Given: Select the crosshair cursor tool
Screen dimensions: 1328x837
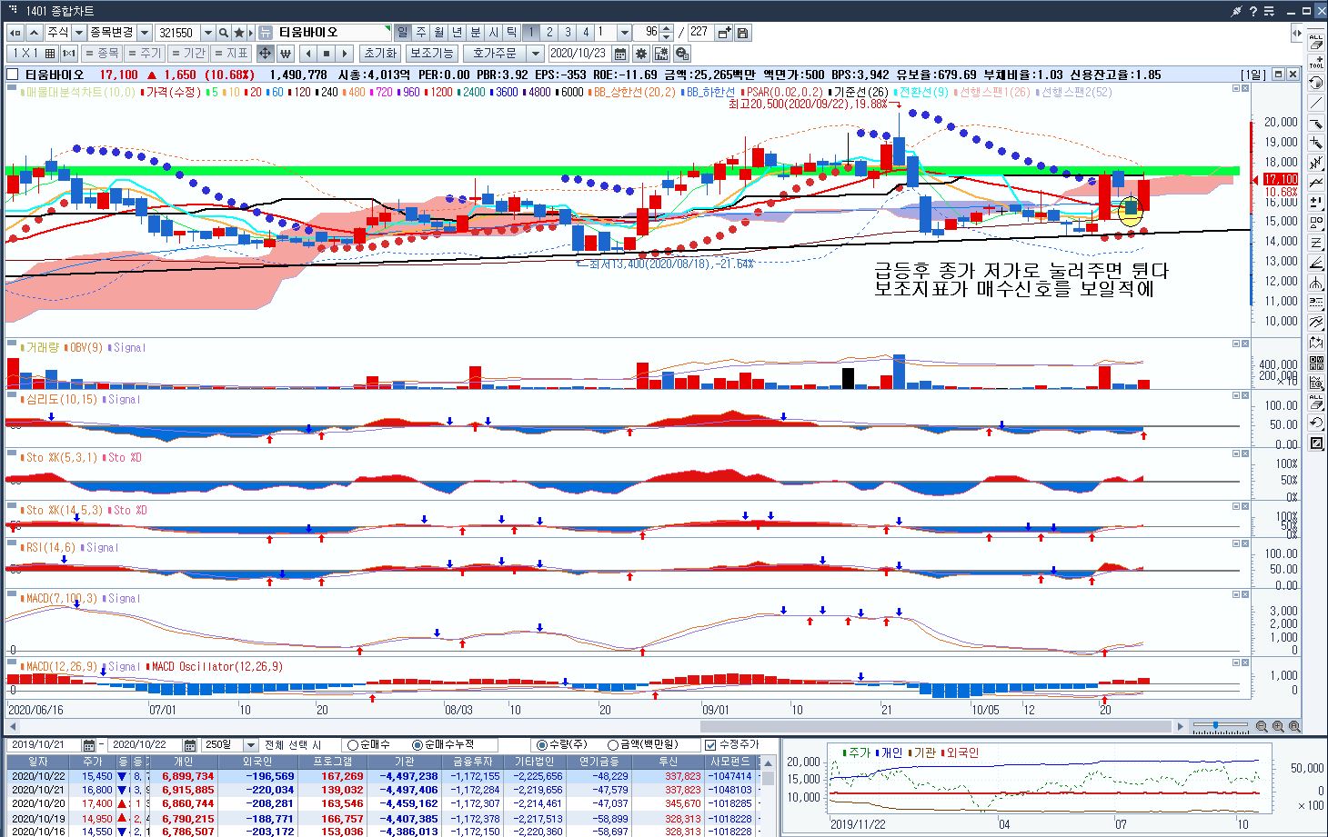Looking at the screenshot, I should click(265, 54).
